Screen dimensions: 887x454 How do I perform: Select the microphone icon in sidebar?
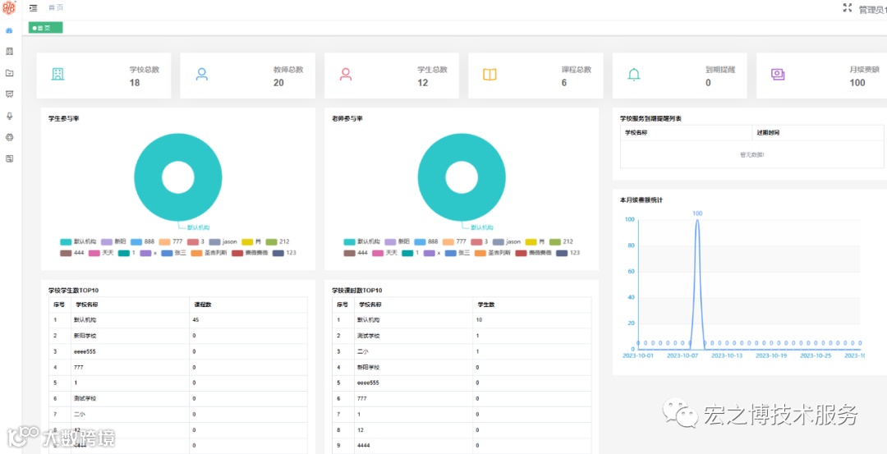click(x=9, y=116)
